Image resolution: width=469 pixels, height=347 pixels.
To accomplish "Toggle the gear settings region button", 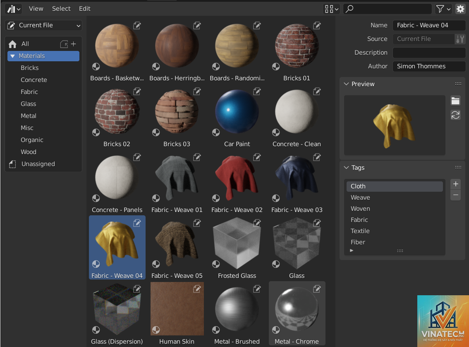I will coord(460,9).
